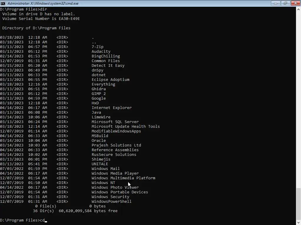This screenshot has height=225, width=301.
Task: Click the 'Volume in drive D has no label' line
Action: point(39,14)
